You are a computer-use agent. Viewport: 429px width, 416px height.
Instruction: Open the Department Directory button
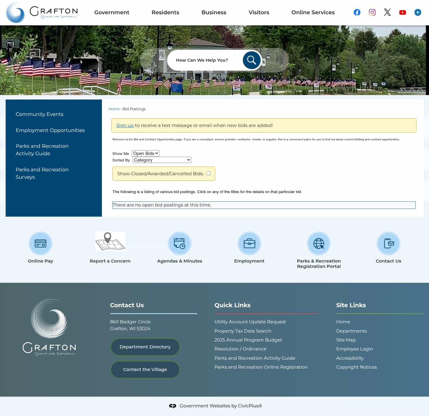145,347
